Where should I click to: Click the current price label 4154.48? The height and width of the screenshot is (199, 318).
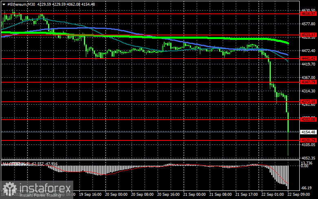(308, 132)
